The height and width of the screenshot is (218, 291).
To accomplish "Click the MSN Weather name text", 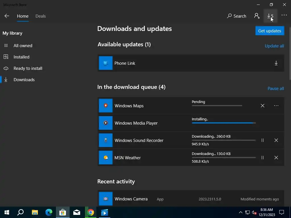I will pos(128,158).
